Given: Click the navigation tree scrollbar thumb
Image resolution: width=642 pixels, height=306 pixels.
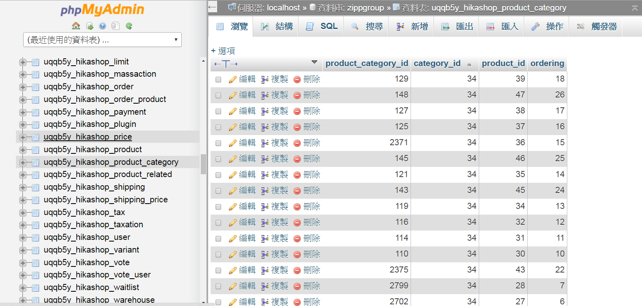Looking at the screenshot, I should pyautogui.click(x=203, y=164).
